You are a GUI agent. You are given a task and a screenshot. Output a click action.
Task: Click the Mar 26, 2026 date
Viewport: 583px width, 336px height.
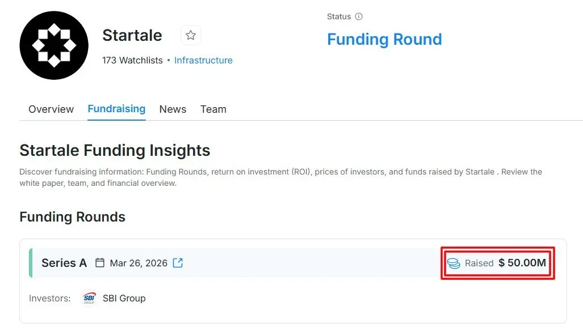coord(139,263)
